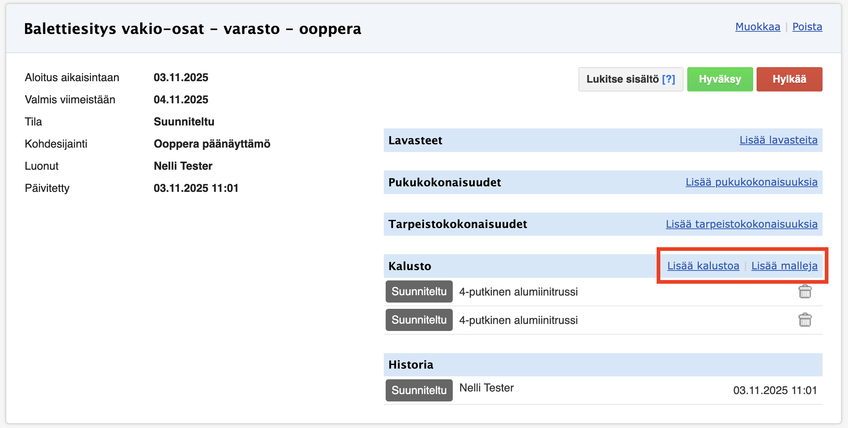Click Muokkaa to edit the entry
848x428 pixels.
[758, 27]
